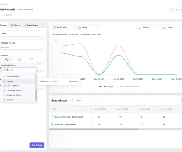Screen dimensions: 182x152
Task: Toggle the Last 7 days legend series
Action: (x=106, y=86)
